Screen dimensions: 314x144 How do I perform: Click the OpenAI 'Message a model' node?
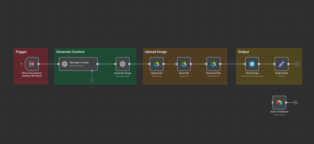point(78,64)
